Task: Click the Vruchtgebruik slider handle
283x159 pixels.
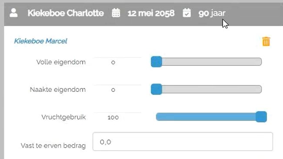Action: (x=261, y=117)
